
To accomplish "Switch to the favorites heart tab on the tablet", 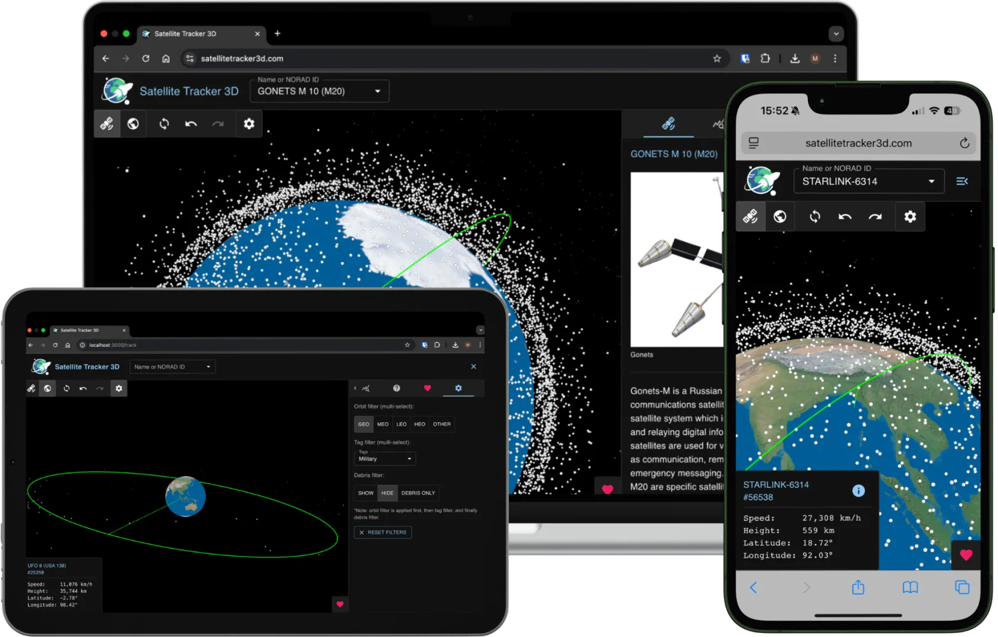I will click(x=427, y=388).
